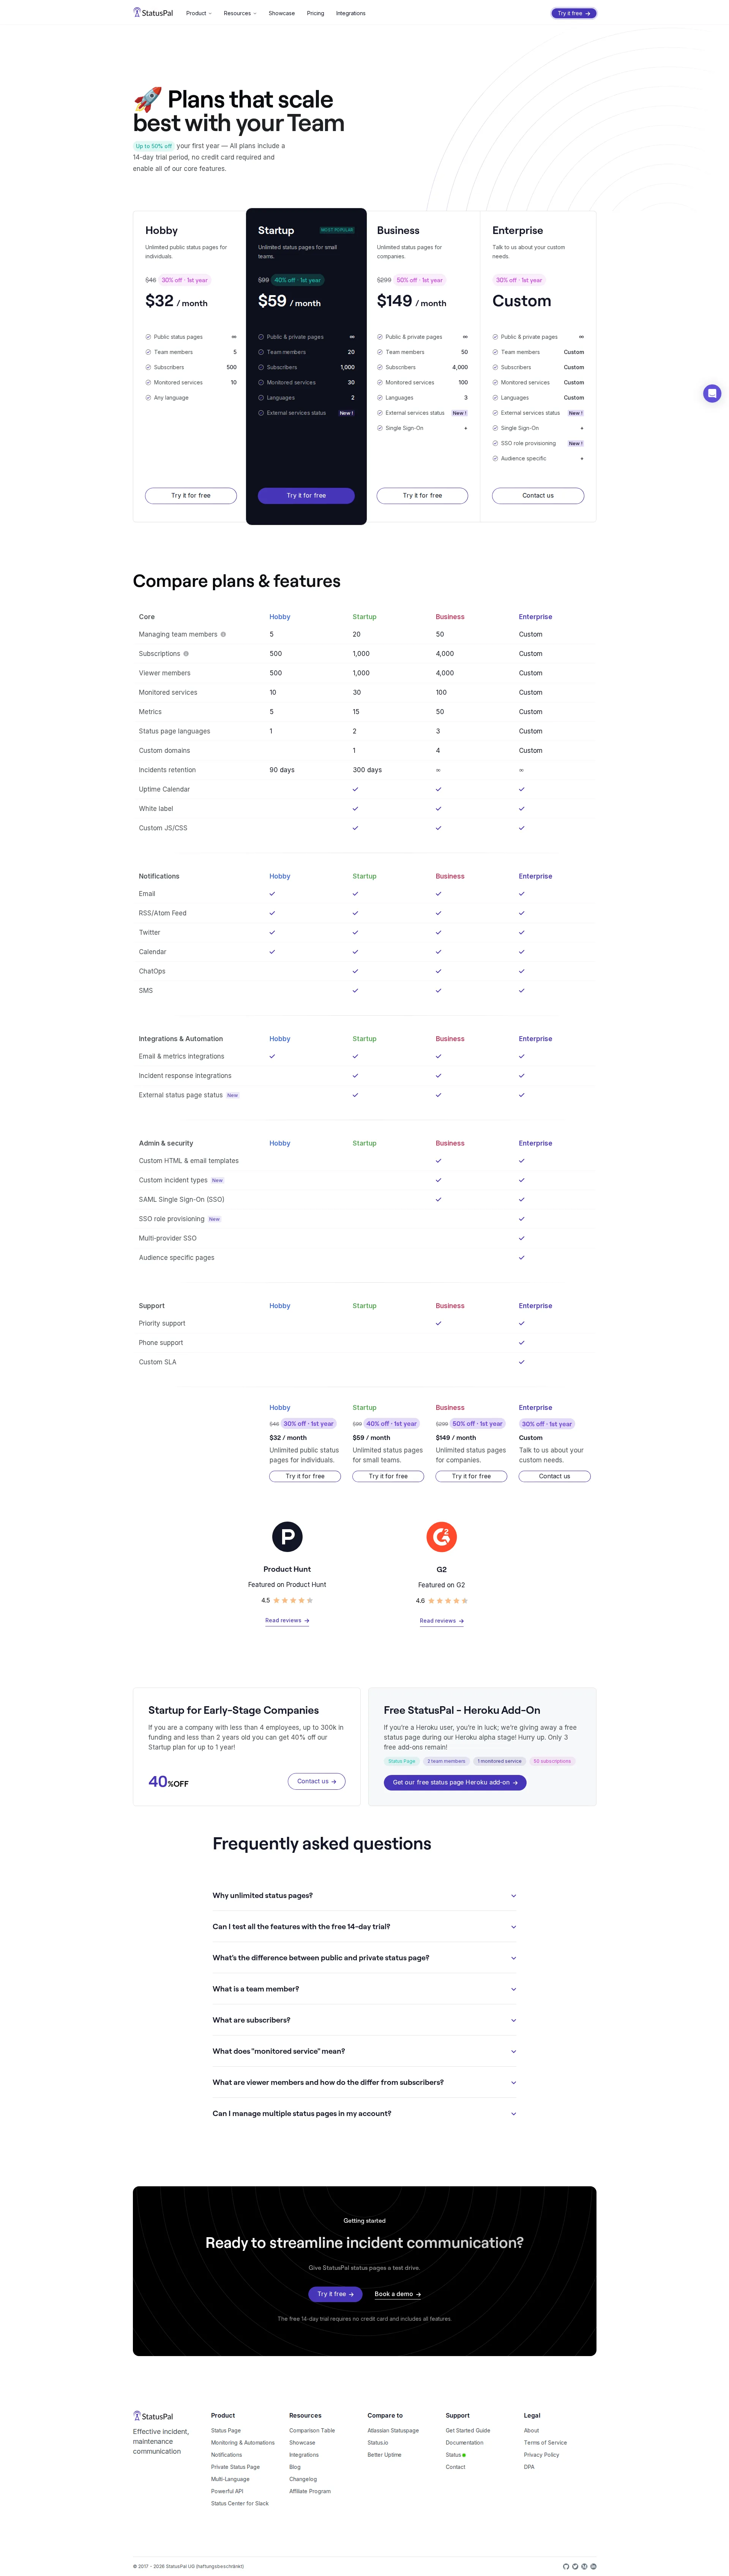The height and width of the screenshot is (2576, 729).
Task: Select Pricing in the top navigation
Action: pos(315,13)
